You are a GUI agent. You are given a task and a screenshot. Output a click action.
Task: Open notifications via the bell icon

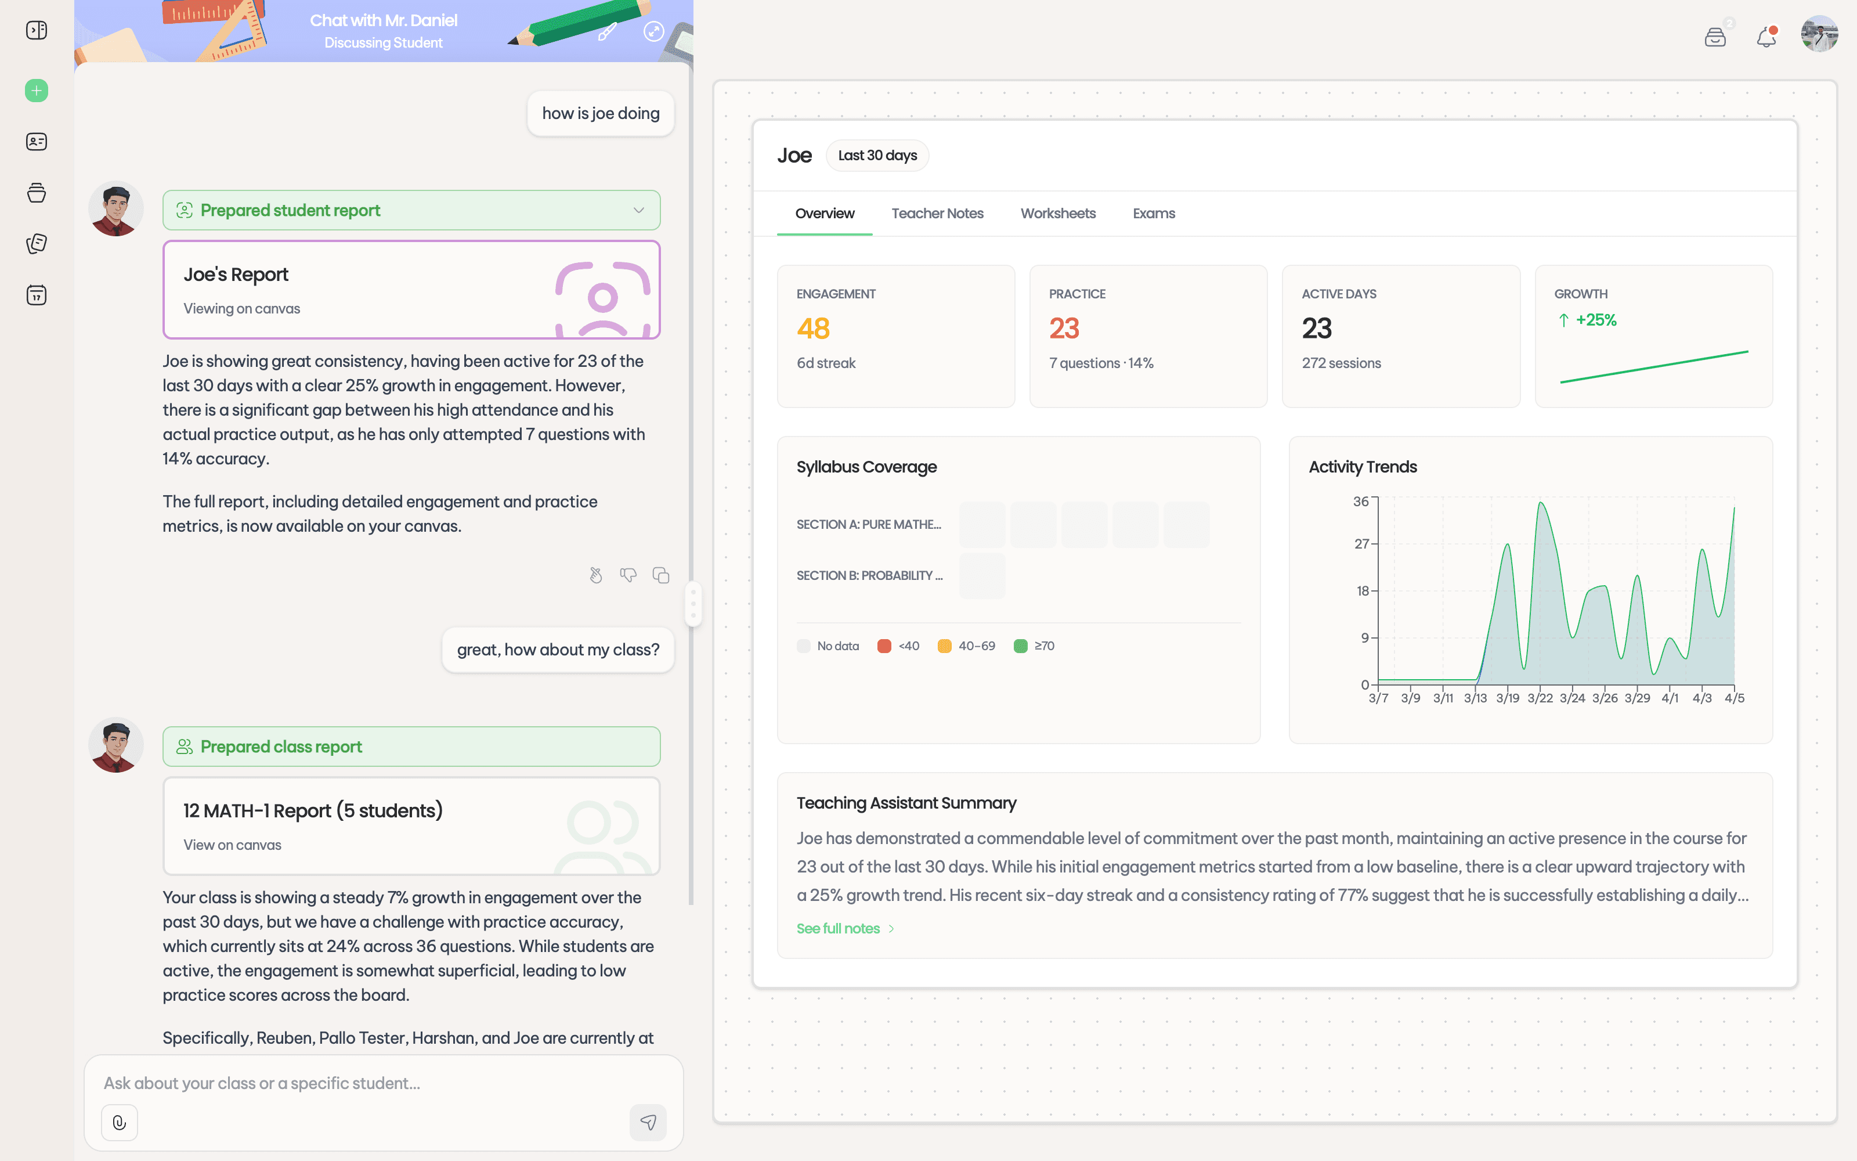[x=1766, y=35]
